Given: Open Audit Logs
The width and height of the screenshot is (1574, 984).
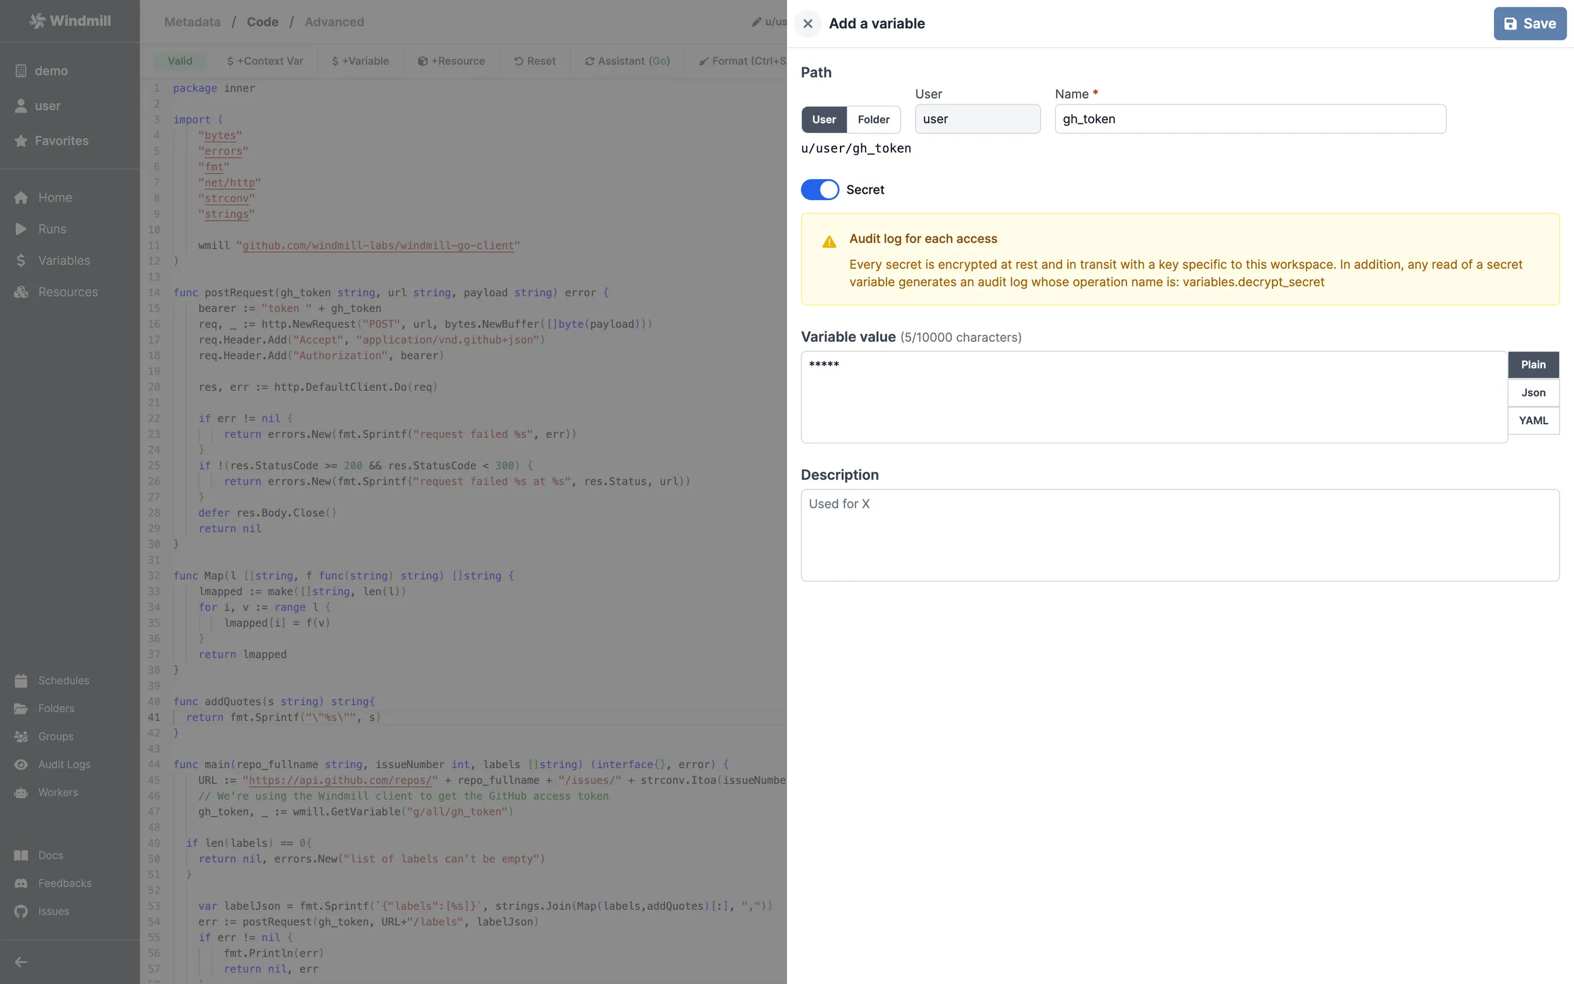Looking at the screenshot, I should [x=64, y=764].
